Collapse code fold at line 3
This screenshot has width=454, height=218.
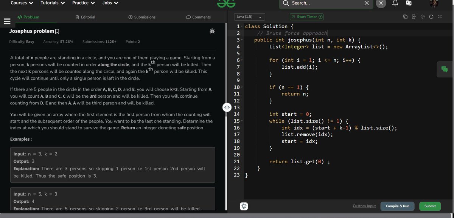click(x=242, y=40)
